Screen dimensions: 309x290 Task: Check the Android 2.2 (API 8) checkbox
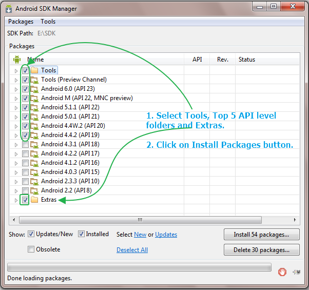(25, 190)
